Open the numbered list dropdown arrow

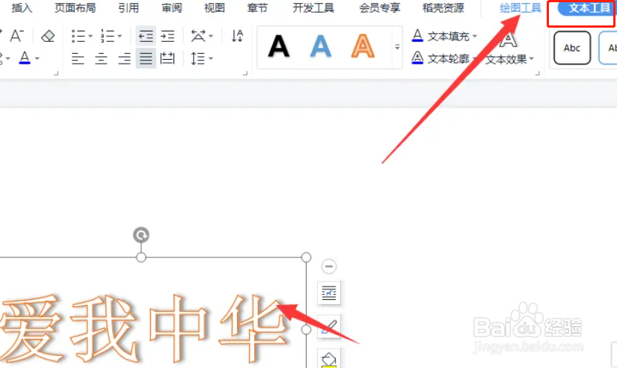click(x=120, y=36)
